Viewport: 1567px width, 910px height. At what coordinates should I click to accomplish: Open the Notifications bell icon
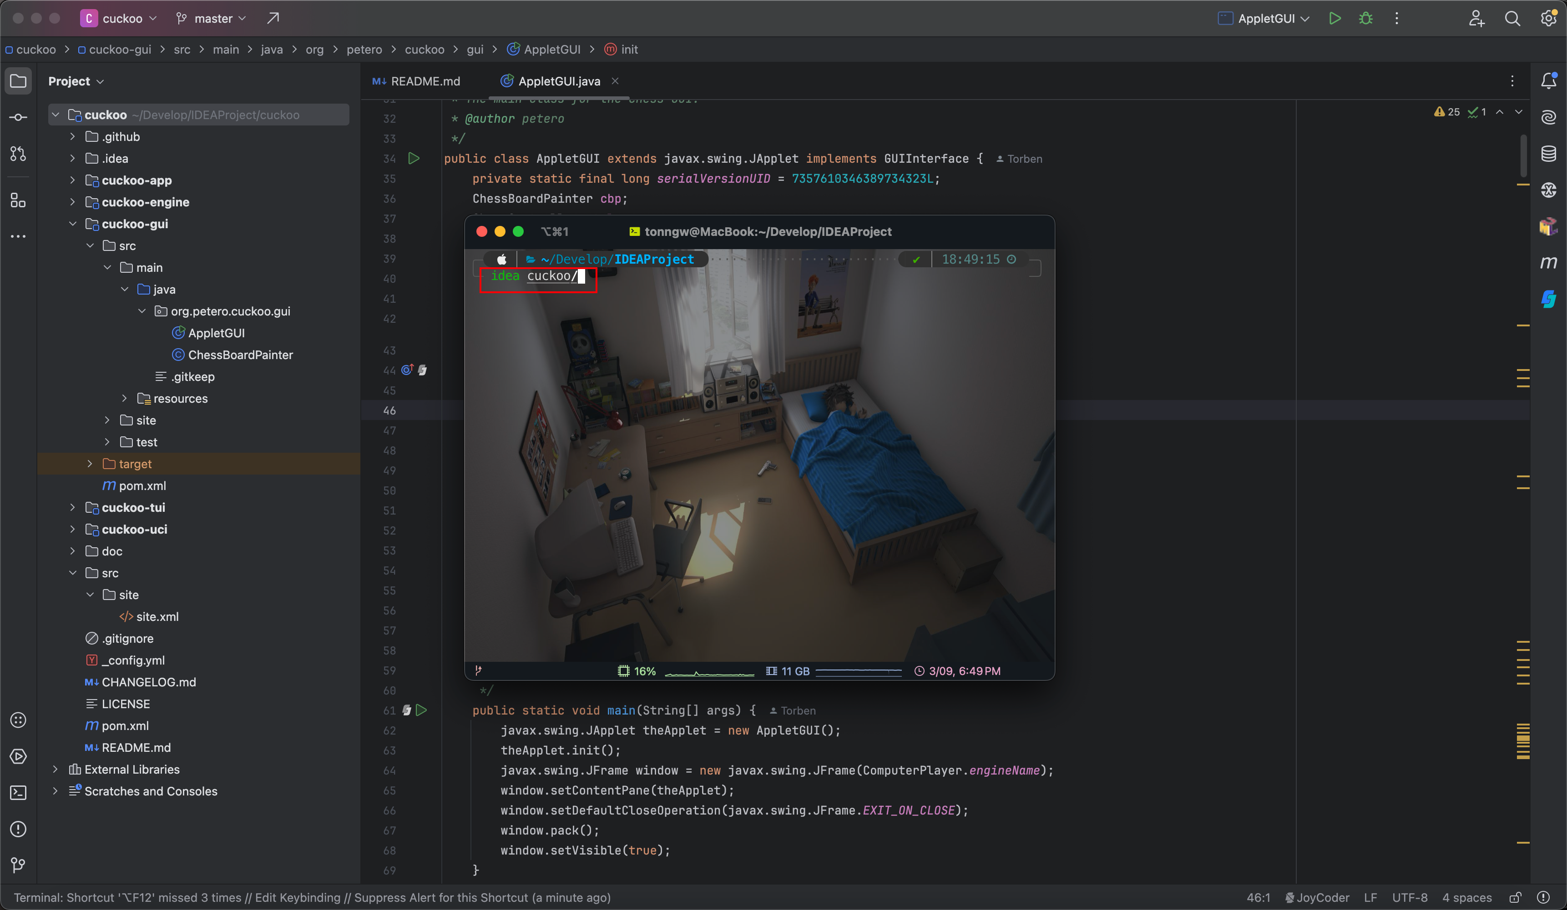(x=1548, y=81)
